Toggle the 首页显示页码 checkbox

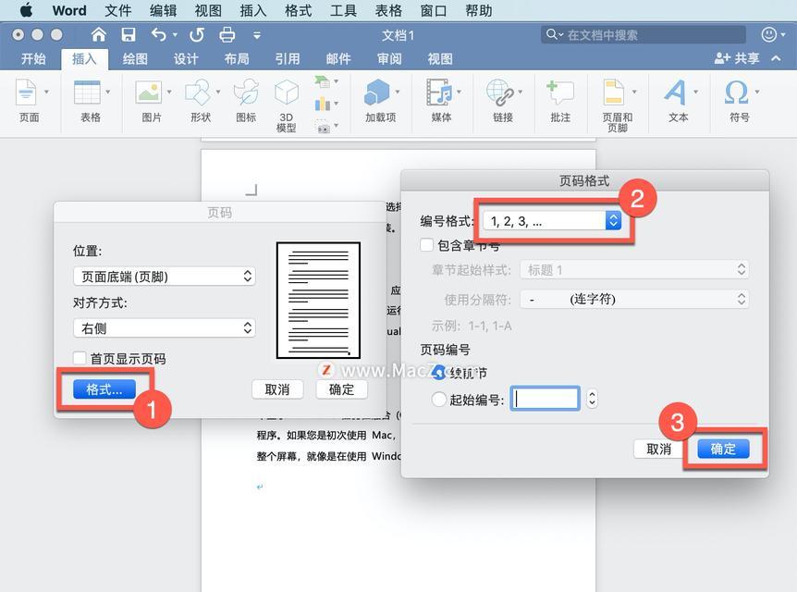click(80, 358)
